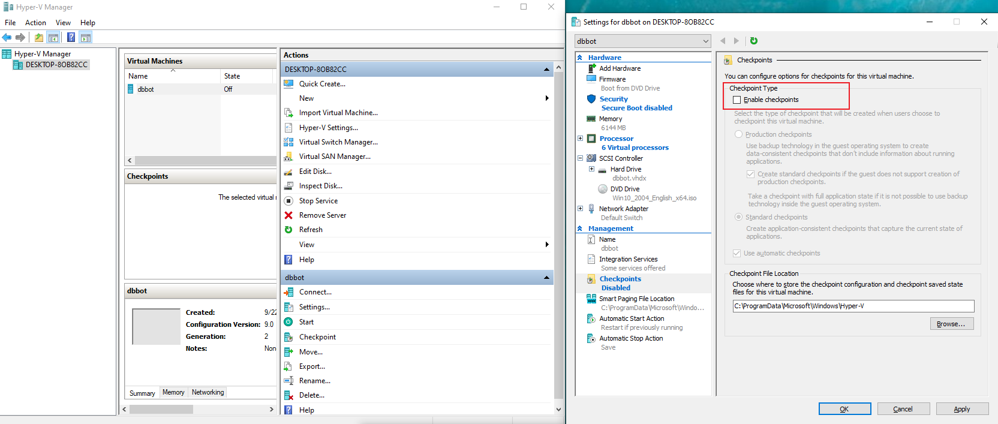Enable checkpoints checkbox
998x424 pixels.
pos(737,100)
